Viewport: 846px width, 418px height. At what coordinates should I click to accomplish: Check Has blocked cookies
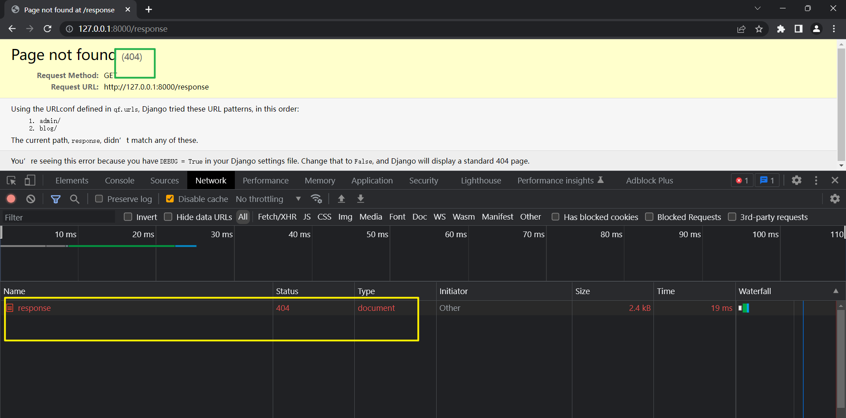[x=556, y=217]
